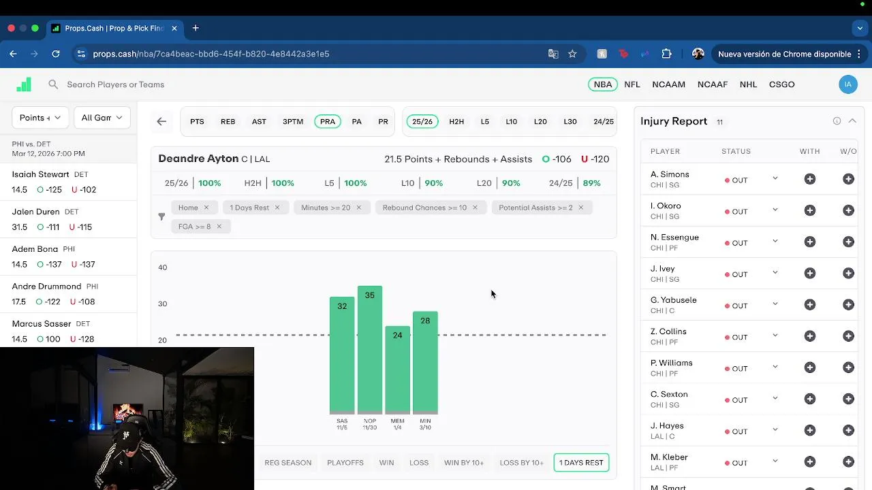Image resolution: width=872 pixels, height=490 pixels.
Task: Open Chrome tab search dropdown arrow
Action: [860, 28]
